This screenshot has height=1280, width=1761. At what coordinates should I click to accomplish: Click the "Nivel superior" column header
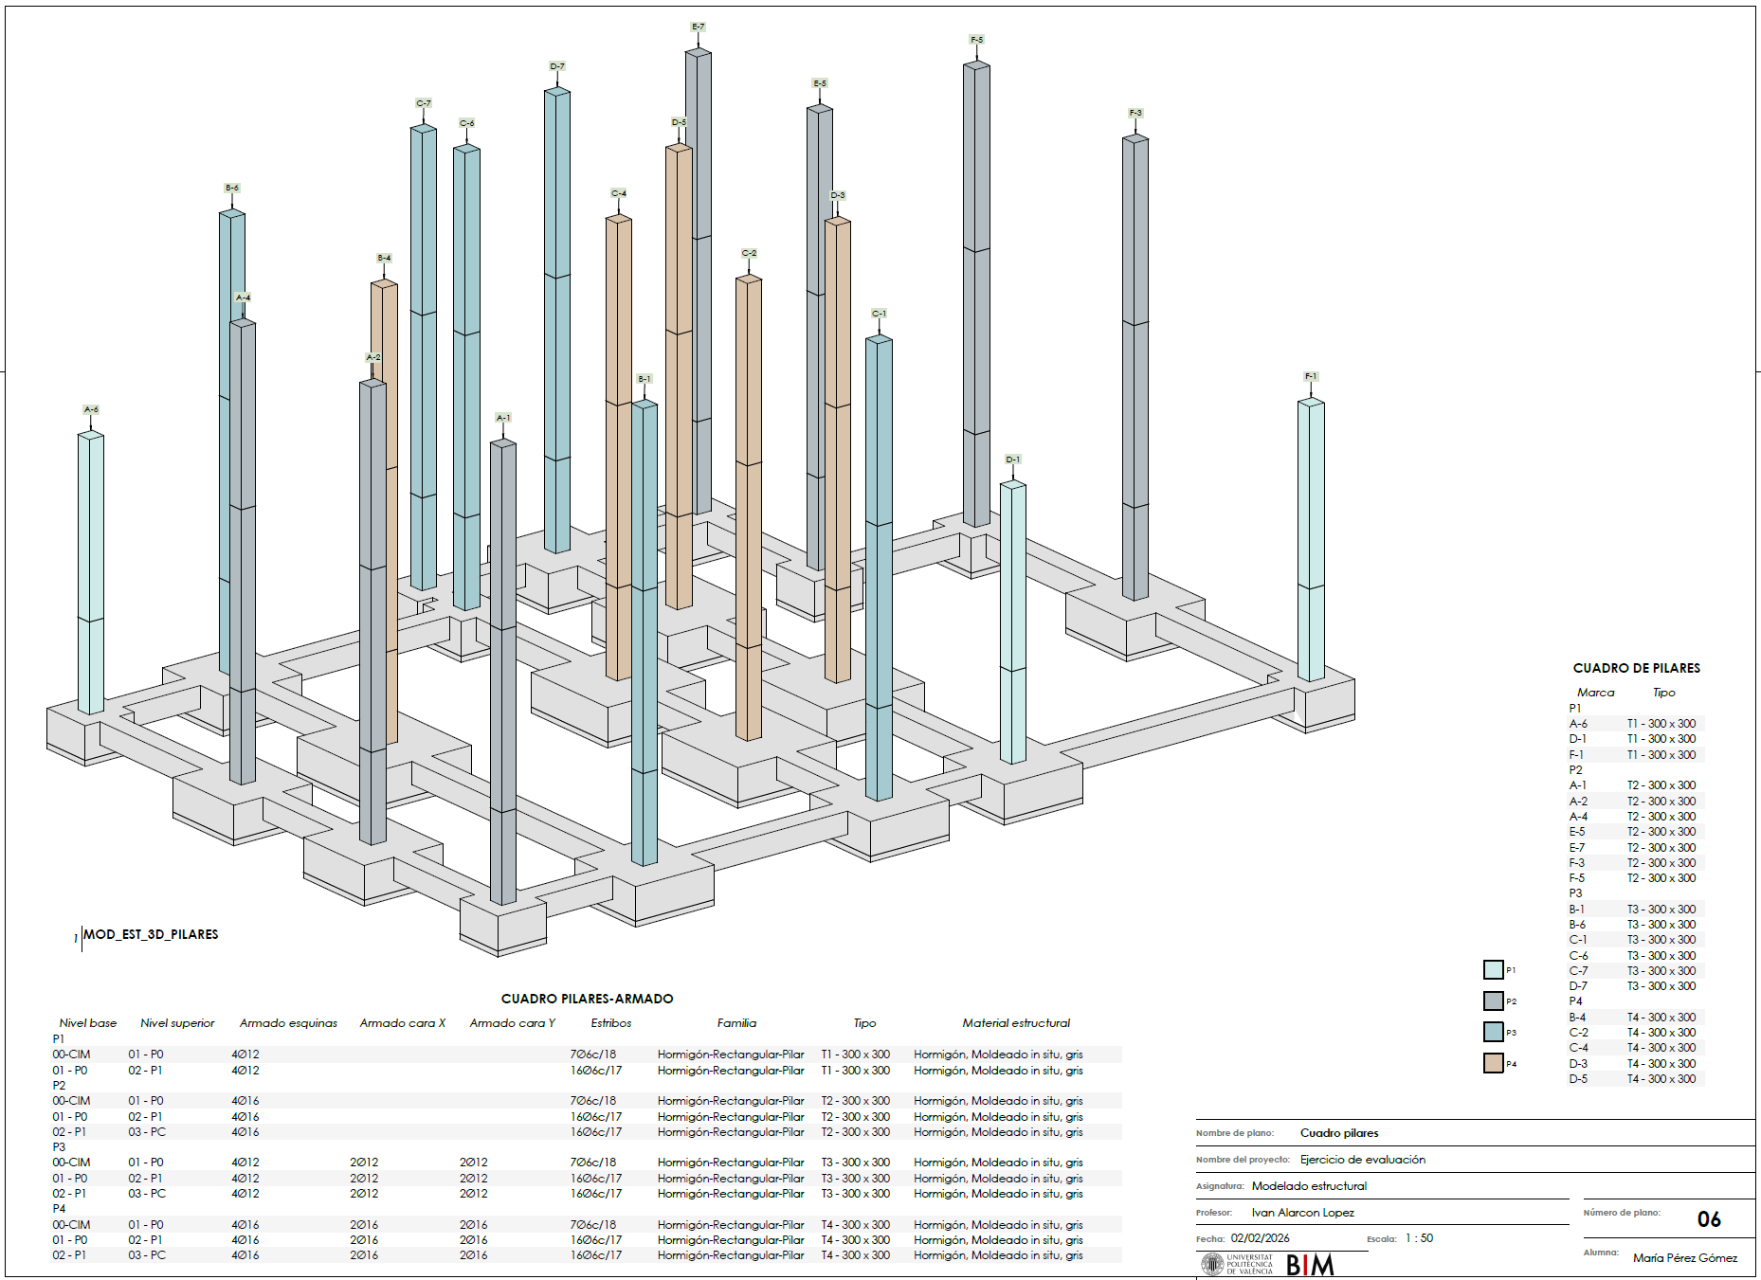click(x=177, y=1023)
